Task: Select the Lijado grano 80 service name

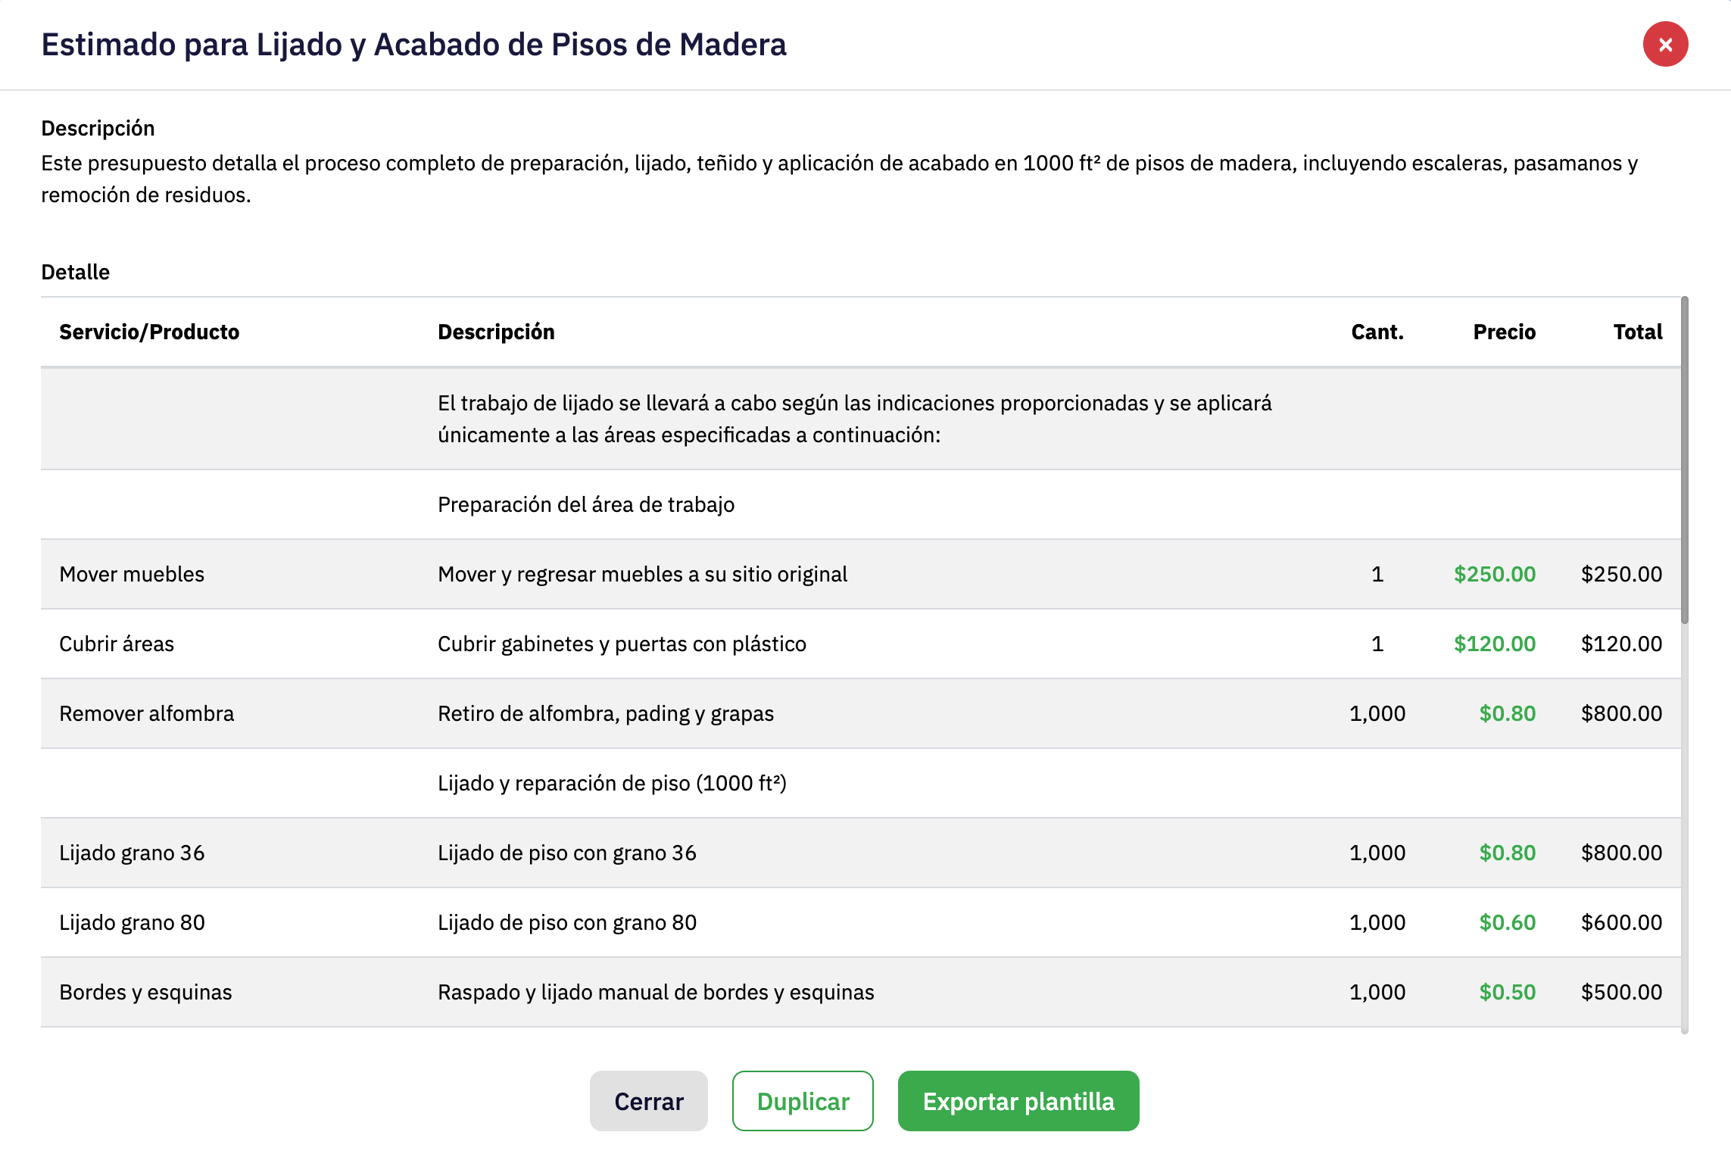Action: pos(133,922)
